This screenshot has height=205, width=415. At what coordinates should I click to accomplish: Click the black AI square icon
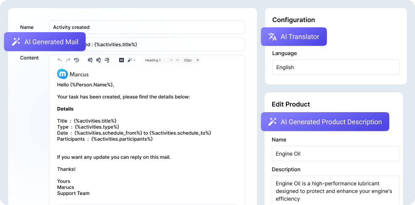coord(121,60)
